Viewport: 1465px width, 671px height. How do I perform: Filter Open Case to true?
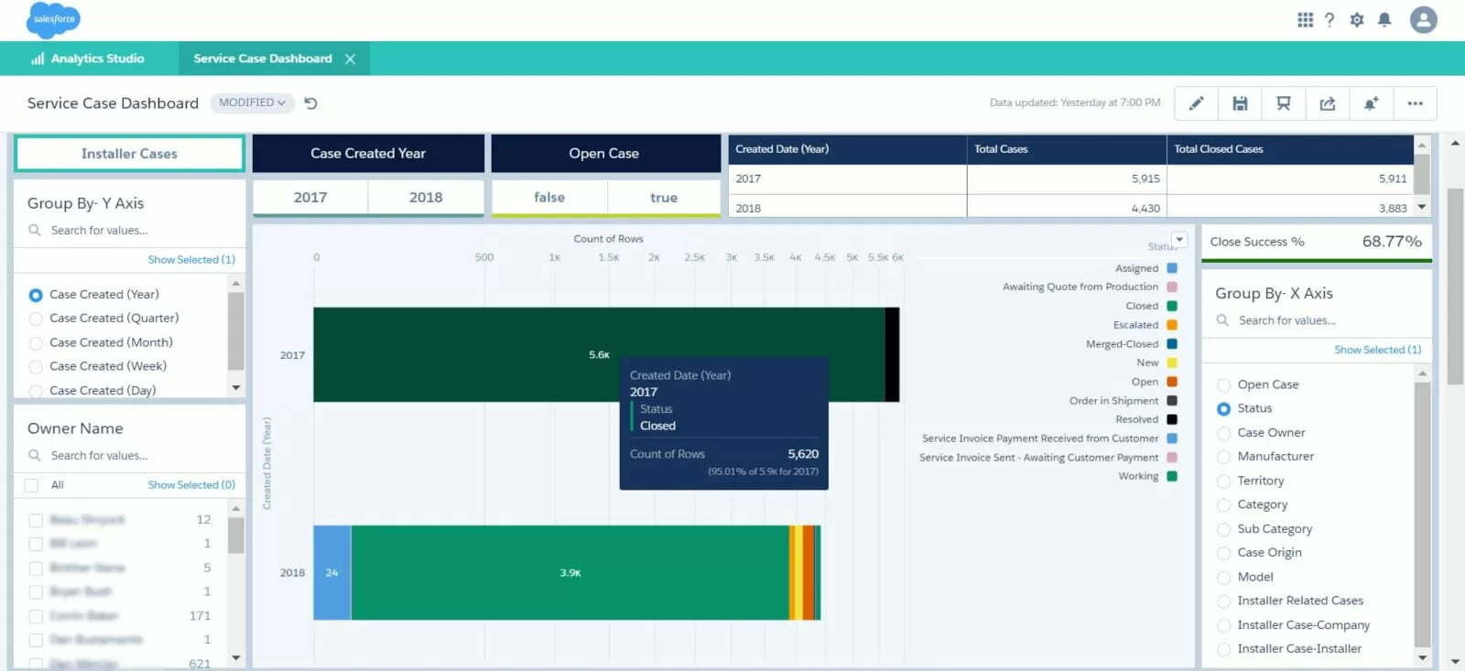pyautogui.click(x=664, y=198)
